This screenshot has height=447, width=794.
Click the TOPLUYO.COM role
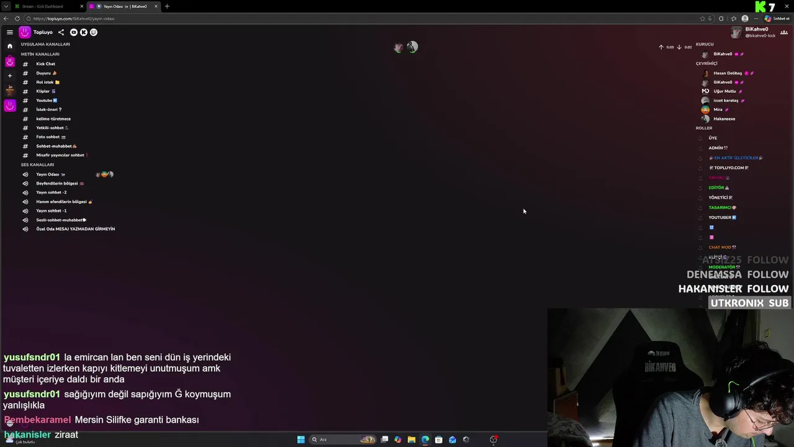point(729,168)
